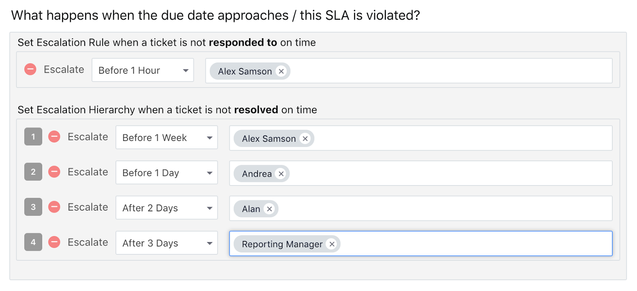The width and height of the screenshot is (637, 291).
Task: Remove Reporting Manager tag from level 4
Action: (x=332, y=244)
